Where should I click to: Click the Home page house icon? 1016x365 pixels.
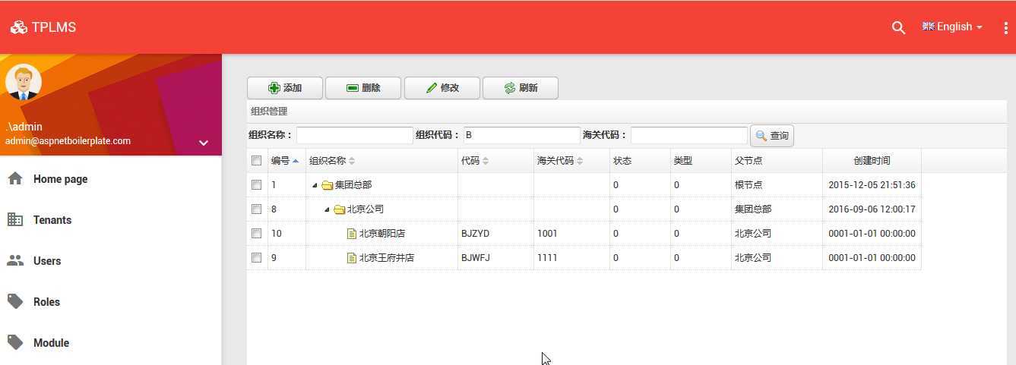point(15,178)
